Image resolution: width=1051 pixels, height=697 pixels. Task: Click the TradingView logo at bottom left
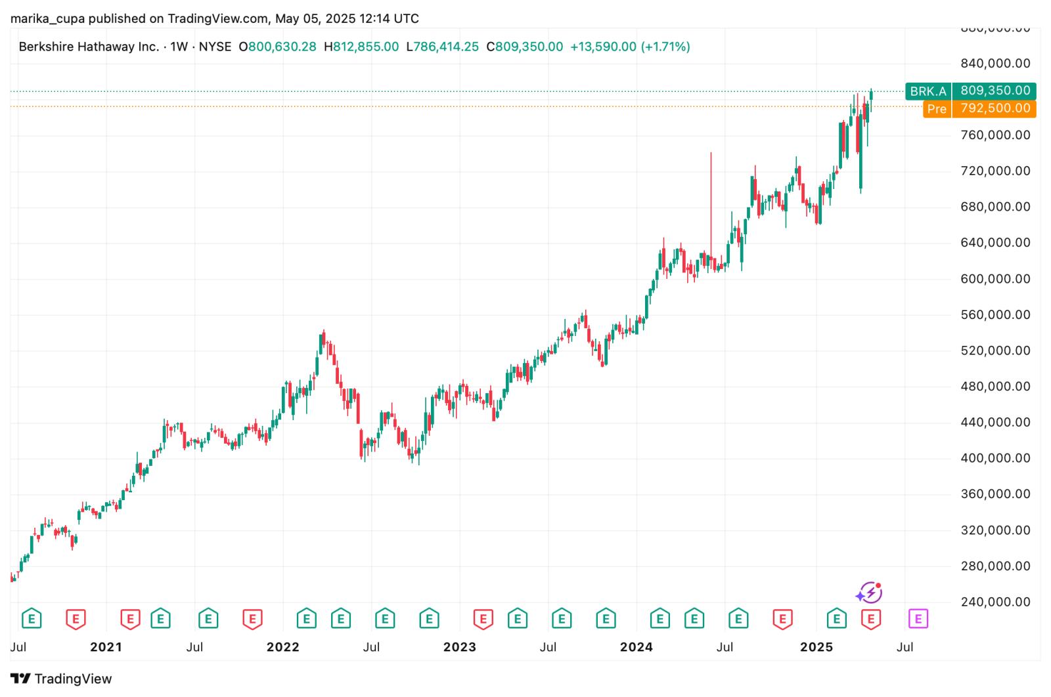61,679
